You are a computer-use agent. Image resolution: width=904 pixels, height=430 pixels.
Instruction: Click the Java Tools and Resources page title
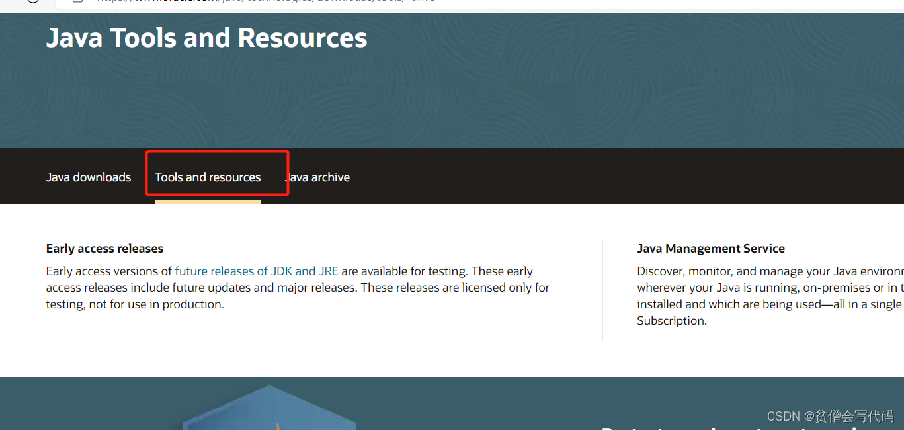click(x=206, y=38)
